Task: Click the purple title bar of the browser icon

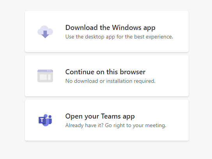Action: tap(45, 71)
